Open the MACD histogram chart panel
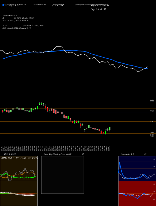 coord(19,194)
